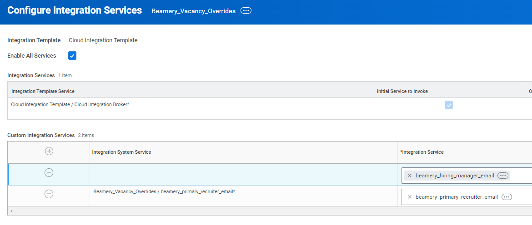Remove the beamery_primary_recruiter_email row

click(49, 194)
